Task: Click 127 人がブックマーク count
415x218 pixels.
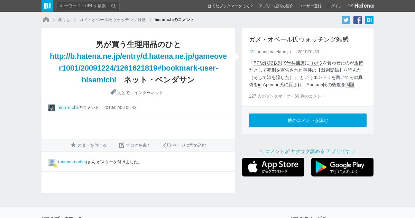Action: tap(270, 96)
